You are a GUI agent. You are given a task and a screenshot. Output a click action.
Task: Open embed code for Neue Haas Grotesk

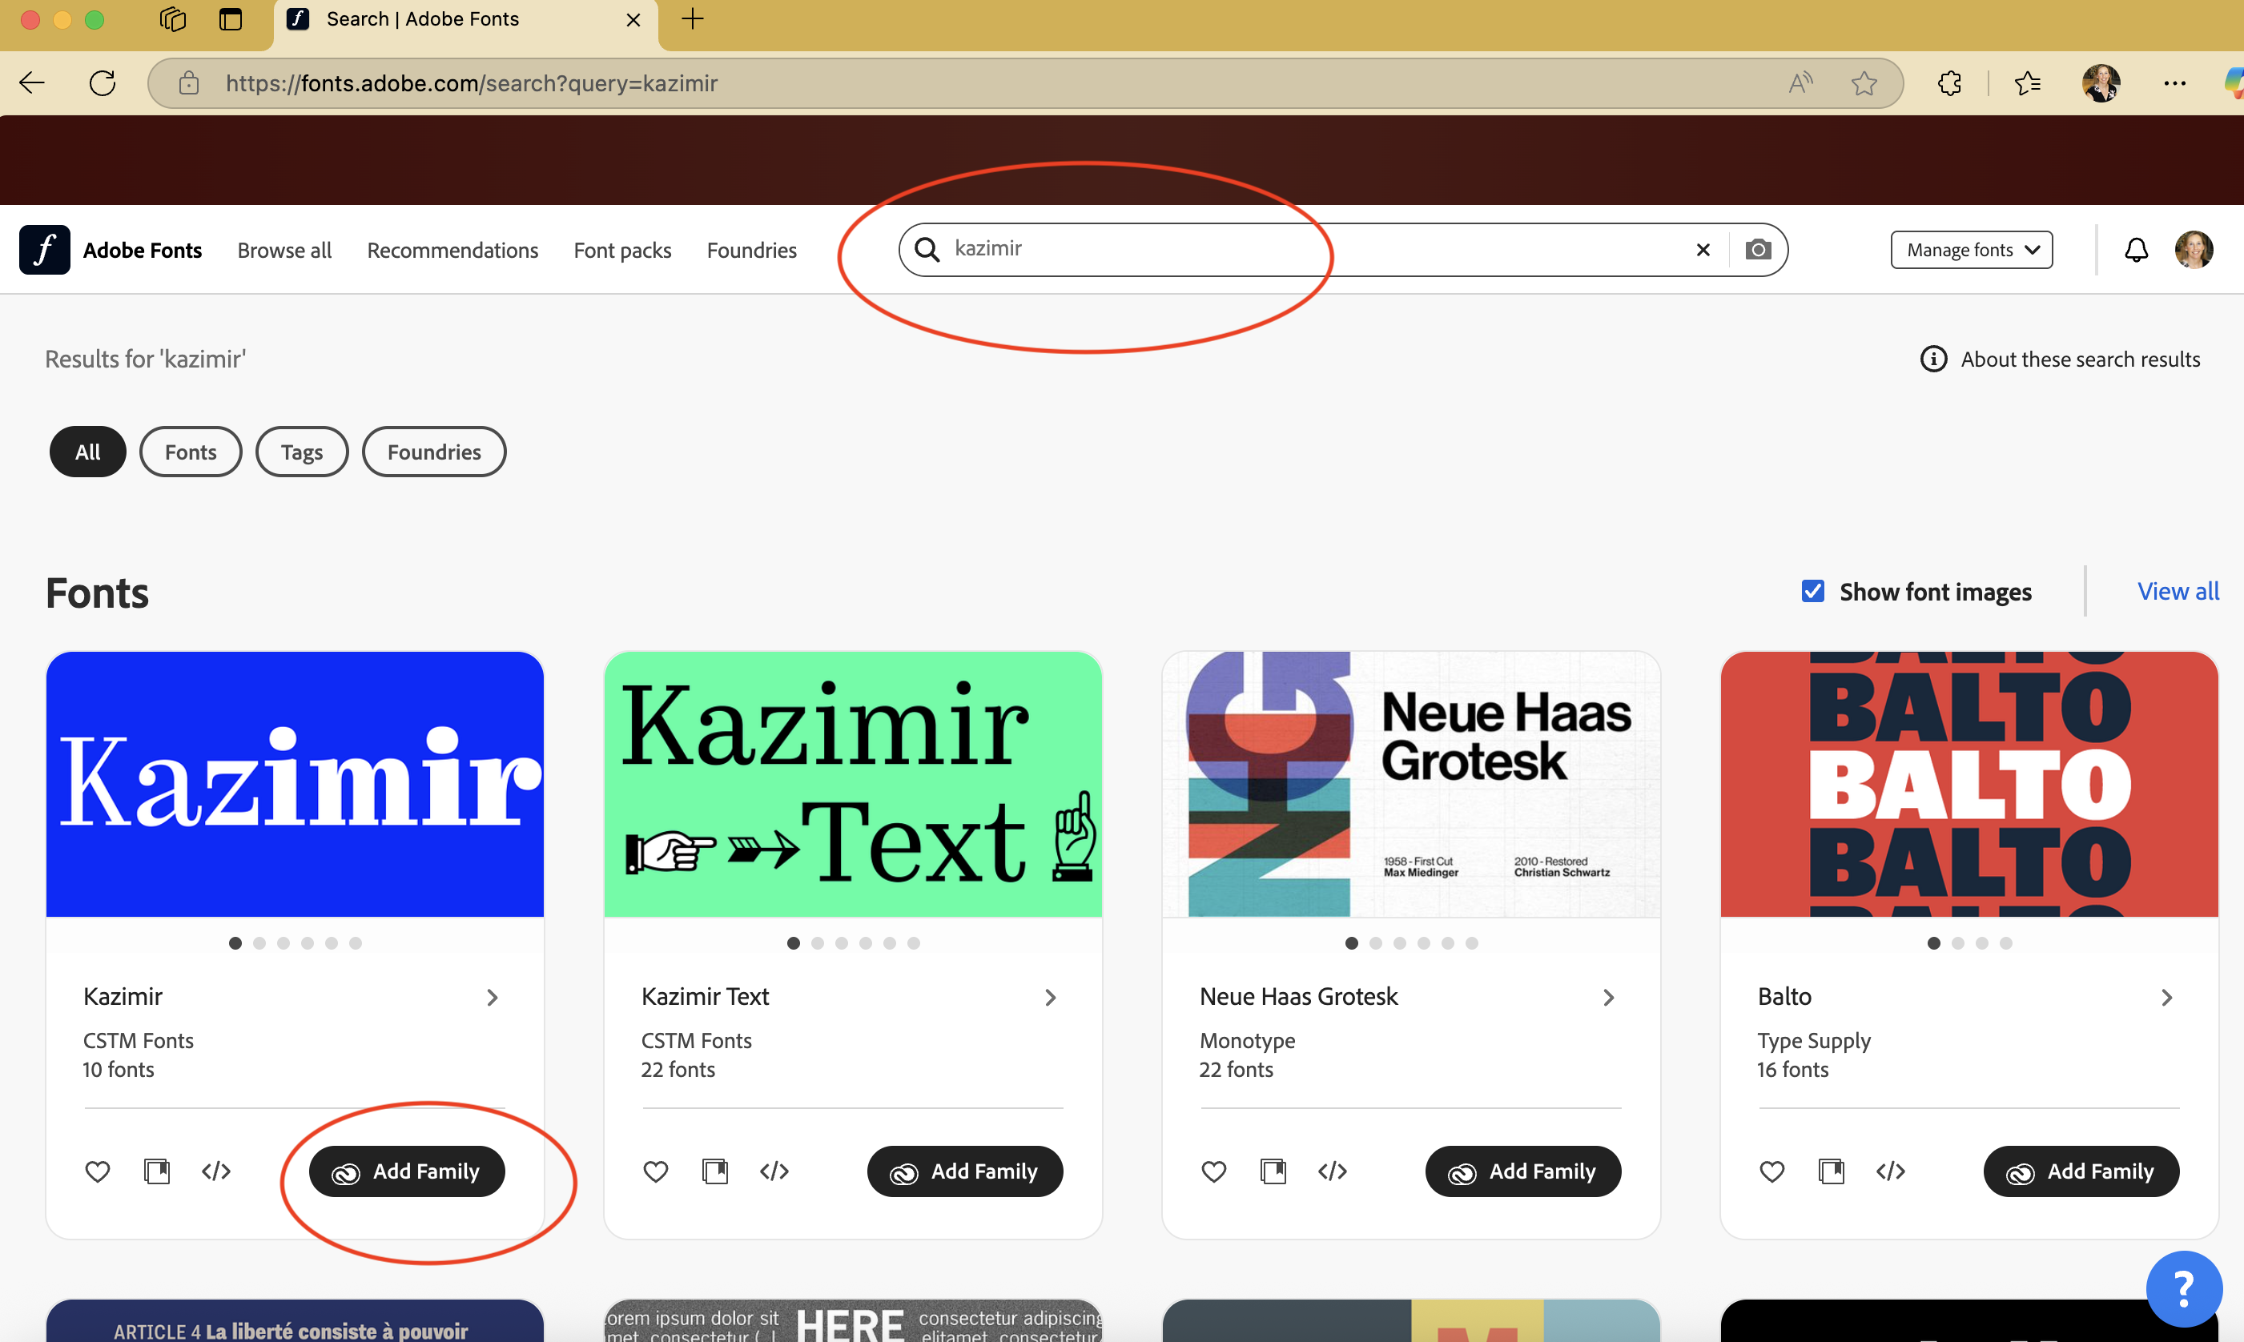(1333, 1171)
